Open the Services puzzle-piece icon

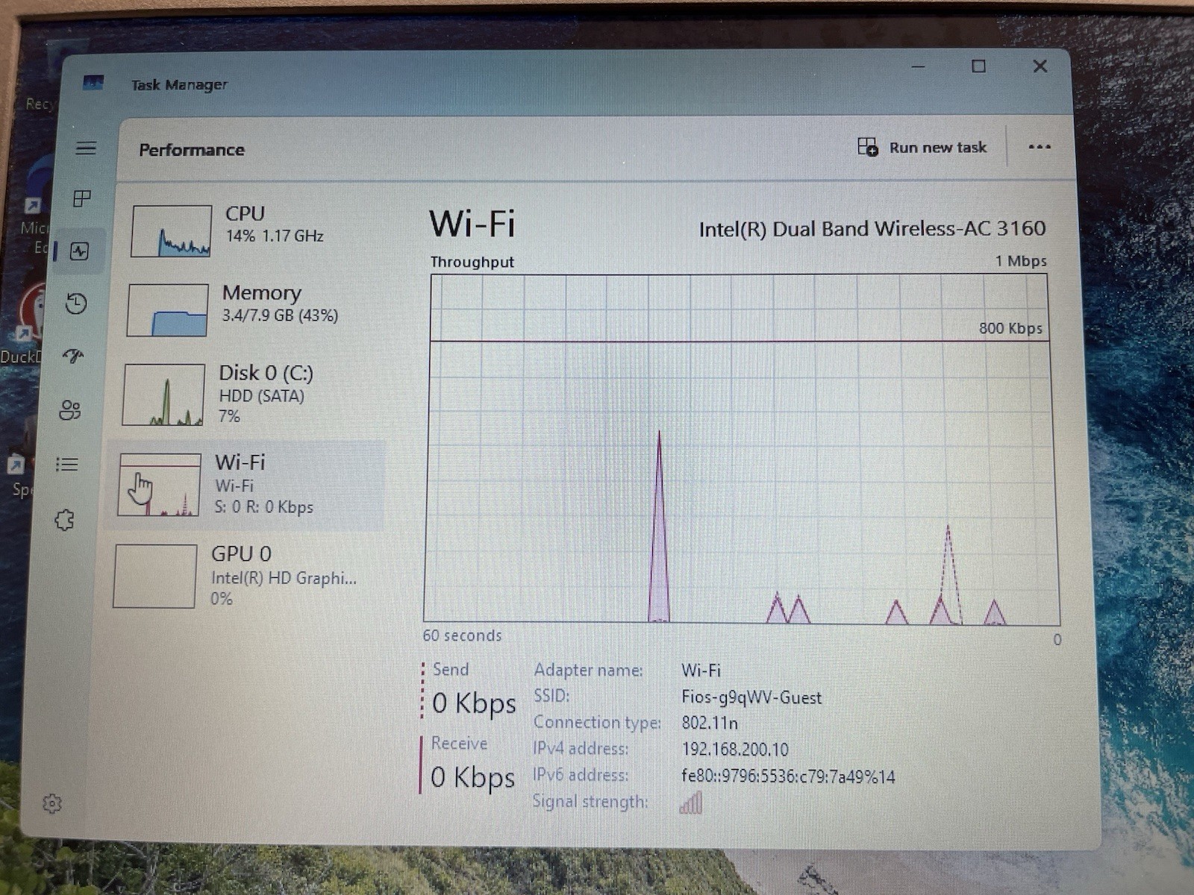coord(65,520)
